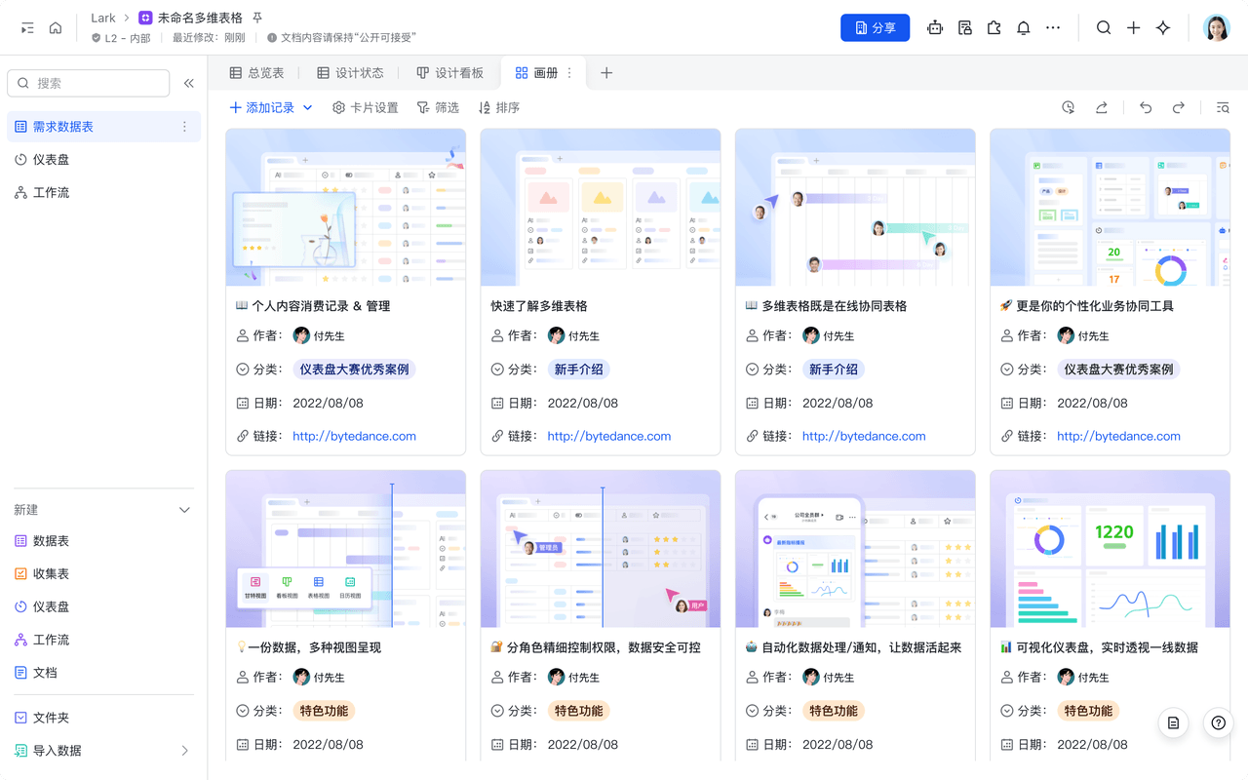This screenshot has height=780, width=1248.
Task: Click the robot assistant icon
Action: [x=935, y=28]
